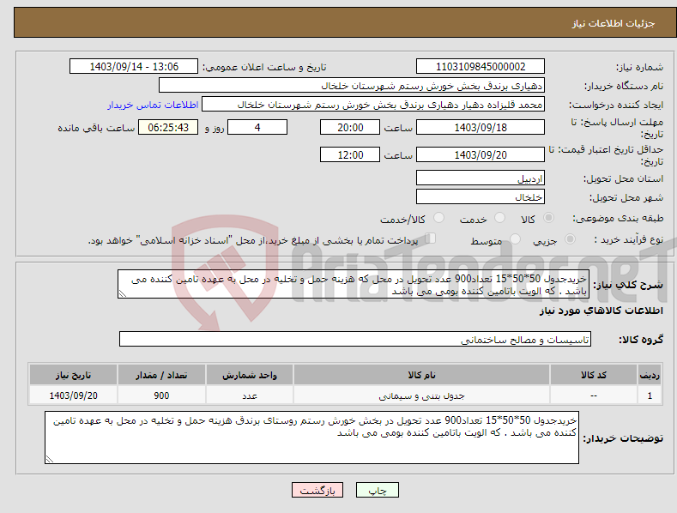Click the شرح کلی نیاز description box
677x513 pixels.
pyautogui.click(x=354, y=284)
